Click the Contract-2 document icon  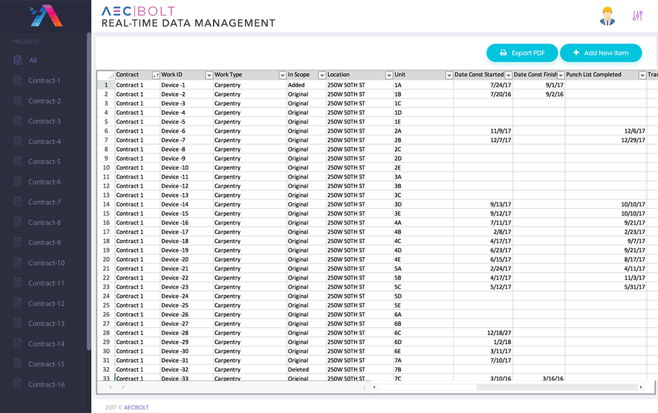click(18, 101)
